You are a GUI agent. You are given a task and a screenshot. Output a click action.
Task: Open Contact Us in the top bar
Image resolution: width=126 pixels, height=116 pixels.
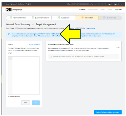[21, 4]
